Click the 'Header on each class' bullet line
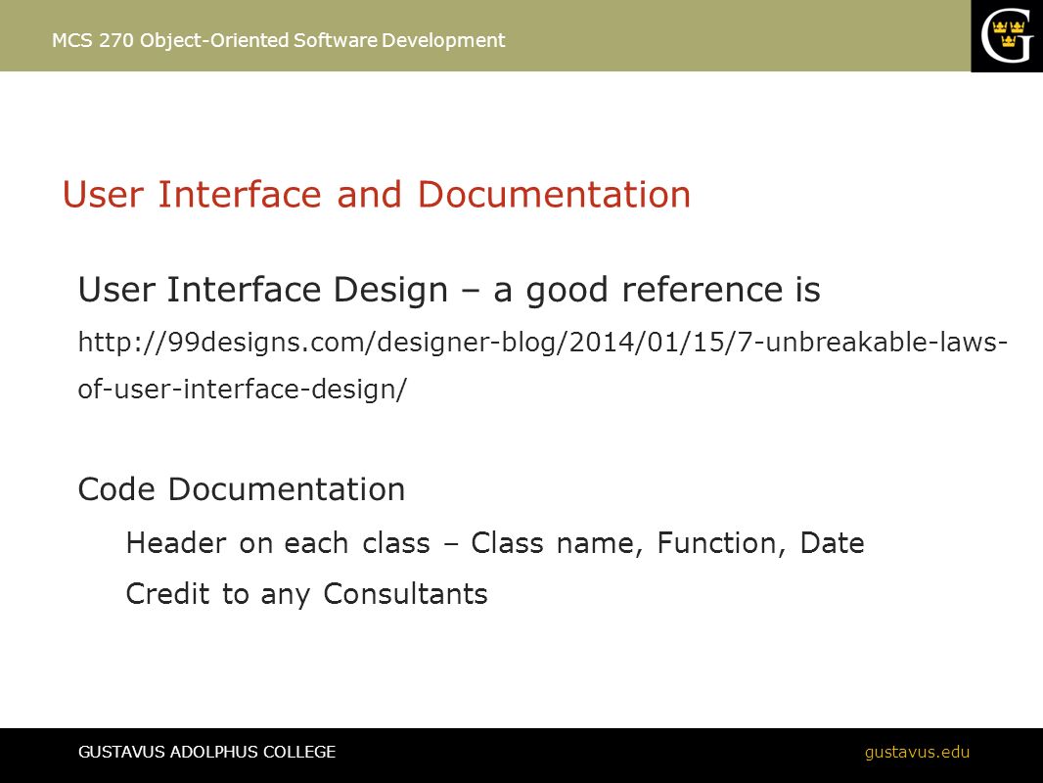The image size is (1043, 783). [x=495, y=543]
